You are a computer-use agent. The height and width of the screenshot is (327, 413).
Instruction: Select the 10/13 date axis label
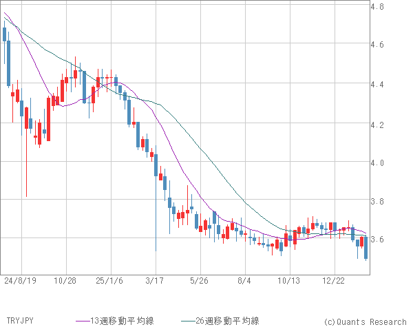tap(290, 282)
